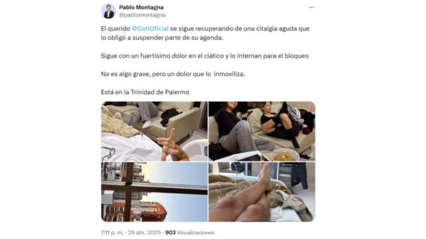Screen dimensions: 426x239
Task: Open the Pablo Montagna display name
Action: [141, 7]
